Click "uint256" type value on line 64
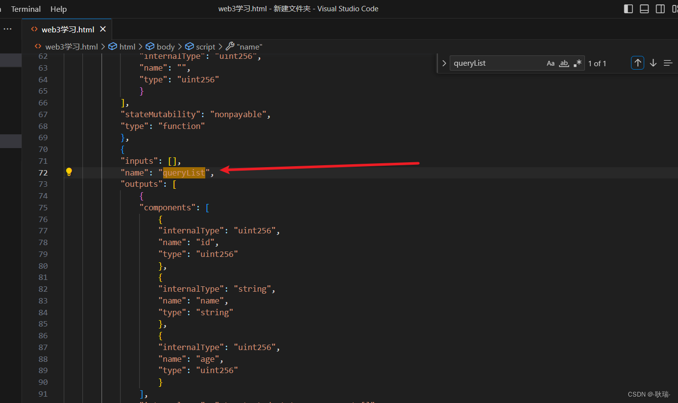678x403 pixels. tap(198, 79)
